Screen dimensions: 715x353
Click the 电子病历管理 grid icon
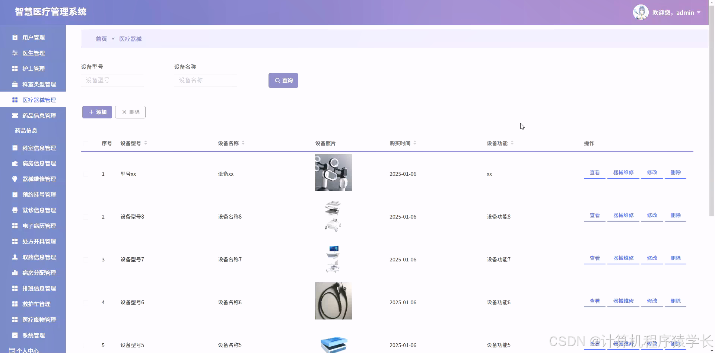15,226
